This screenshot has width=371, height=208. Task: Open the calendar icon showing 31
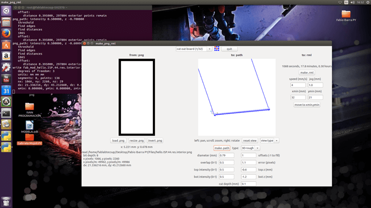pos(6,90)
